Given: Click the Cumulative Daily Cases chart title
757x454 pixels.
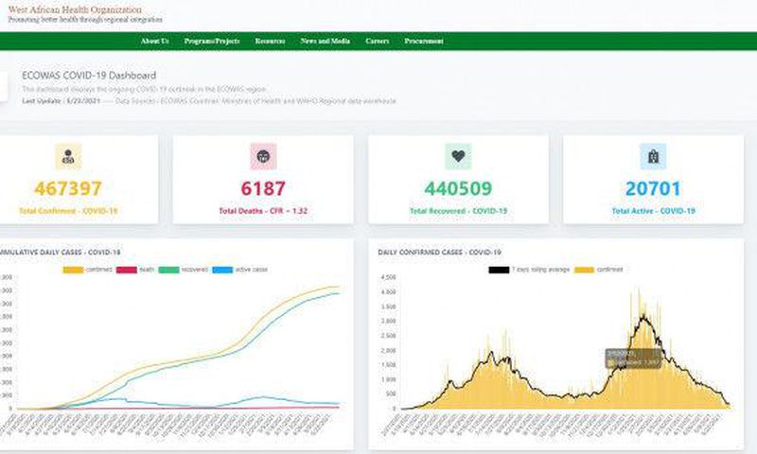Looking at the screenshot, I should [x=61, y=253].
